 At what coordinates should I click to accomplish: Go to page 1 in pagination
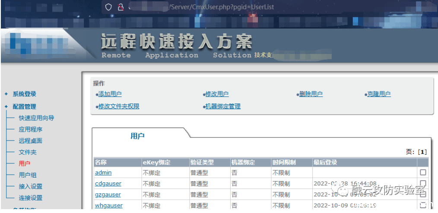click(422, 152)
